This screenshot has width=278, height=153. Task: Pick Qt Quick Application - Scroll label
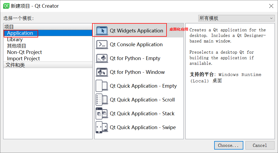coord(142,100)
